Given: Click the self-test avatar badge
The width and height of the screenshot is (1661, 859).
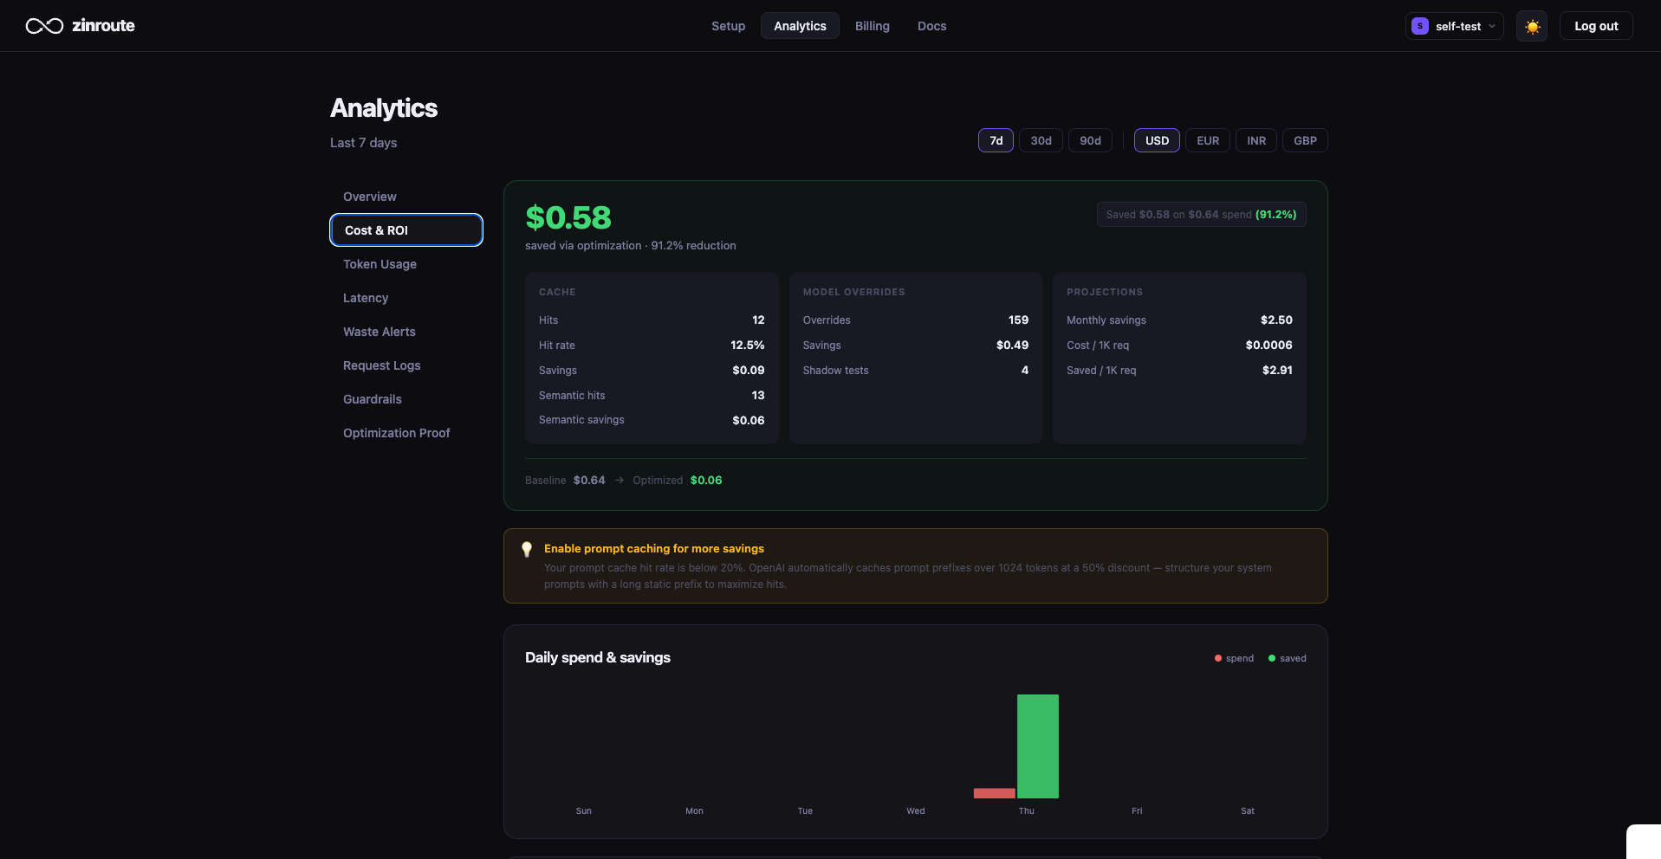Looking at the screenshot, I should coord(1419,26).
